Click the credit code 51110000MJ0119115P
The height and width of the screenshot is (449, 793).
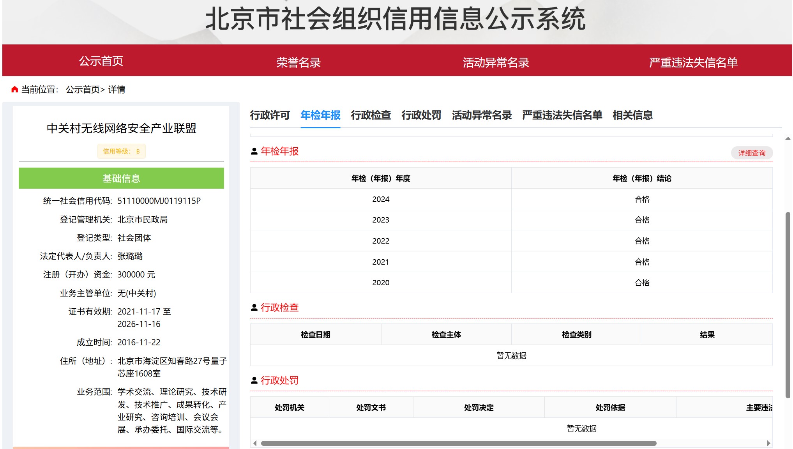point(159,201)
